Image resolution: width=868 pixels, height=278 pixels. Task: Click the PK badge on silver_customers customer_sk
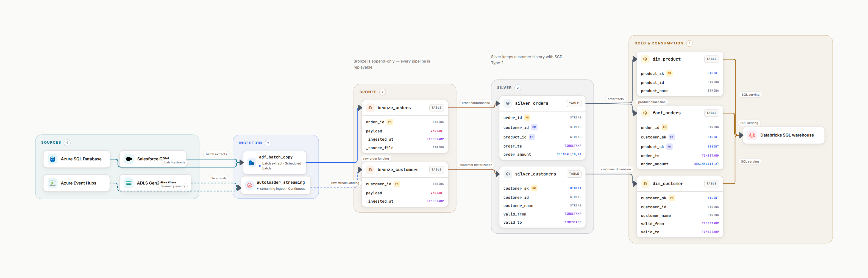click(x=534, y=188)
